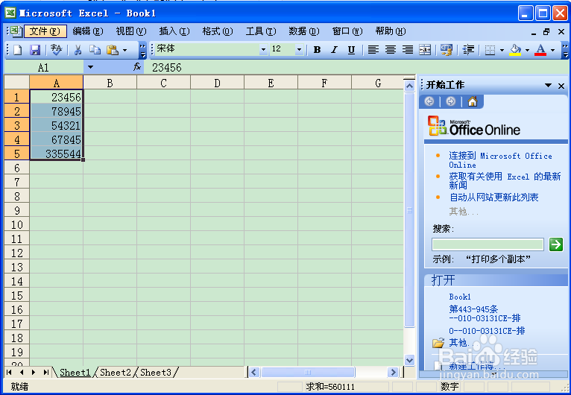Merge and center the selected cells
Screen dimensions: 571x395
(x=425, y=50)
